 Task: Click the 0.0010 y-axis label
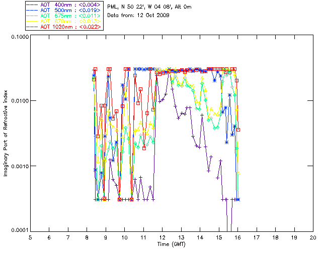click(x=20, y=166)
